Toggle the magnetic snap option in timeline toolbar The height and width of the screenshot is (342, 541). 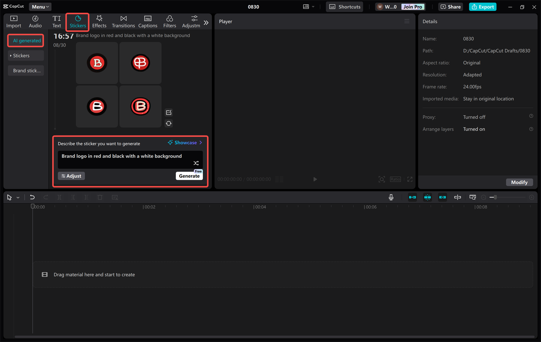(x=427, y=197)
